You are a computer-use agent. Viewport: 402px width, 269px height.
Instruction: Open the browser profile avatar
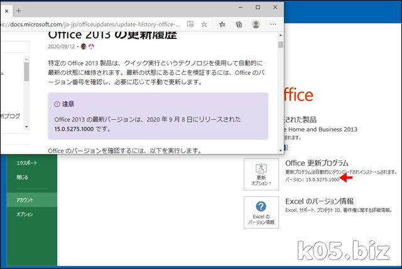tap(256, 25)
